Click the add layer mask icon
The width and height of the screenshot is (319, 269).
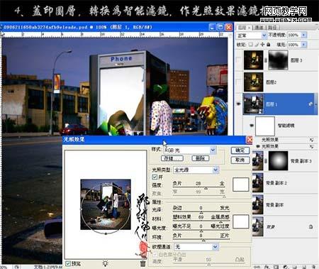[276, 267]
